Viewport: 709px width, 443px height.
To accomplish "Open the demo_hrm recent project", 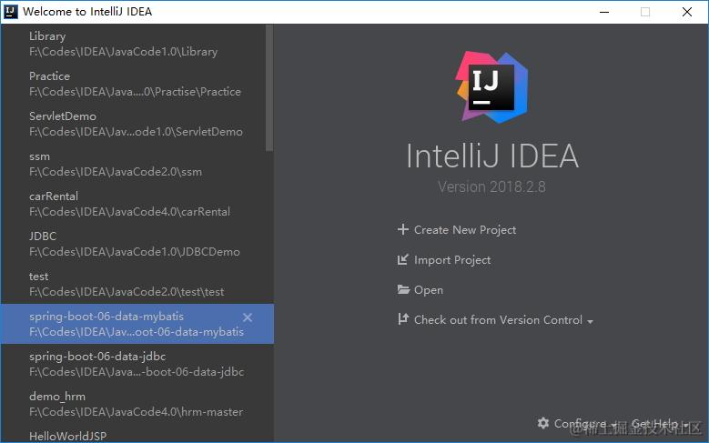I will pyautogui.click(x=137, y=404).
